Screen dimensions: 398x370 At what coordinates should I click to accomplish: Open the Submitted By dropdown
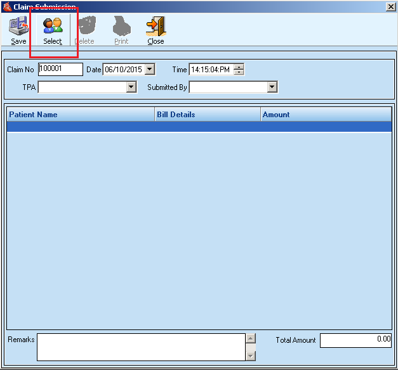click(272, 87)
